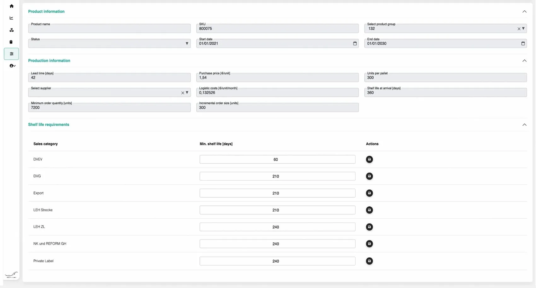536x288 pixels.
Task: Click the Product name input field
Action: (109, 28)
